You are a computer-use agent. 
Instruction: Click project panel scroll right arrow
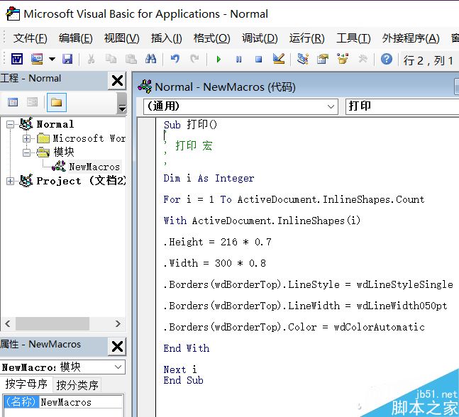click(x=118, y=323)
